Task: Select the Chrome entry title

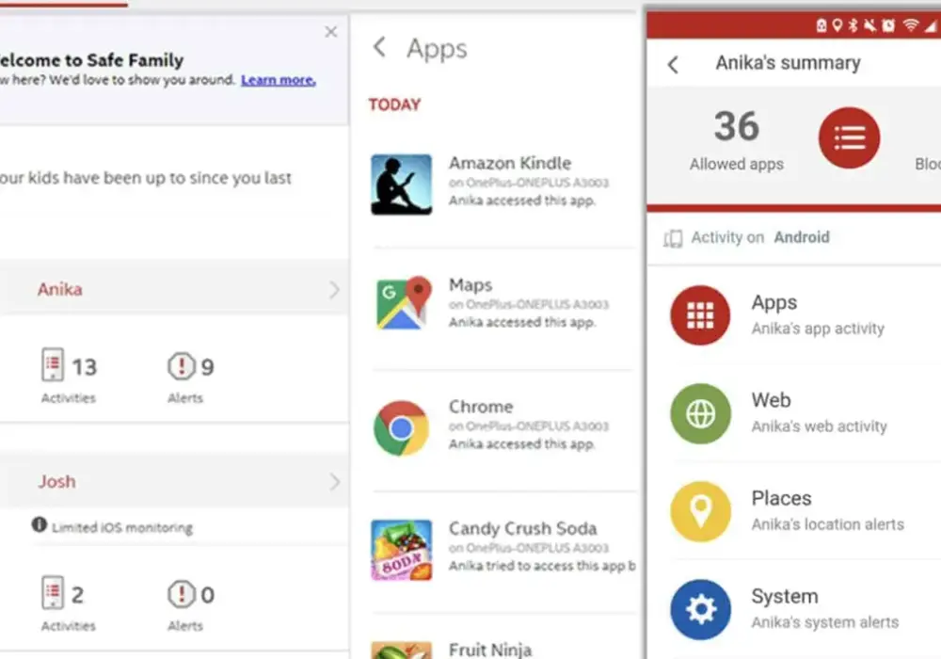Action: 481,407
